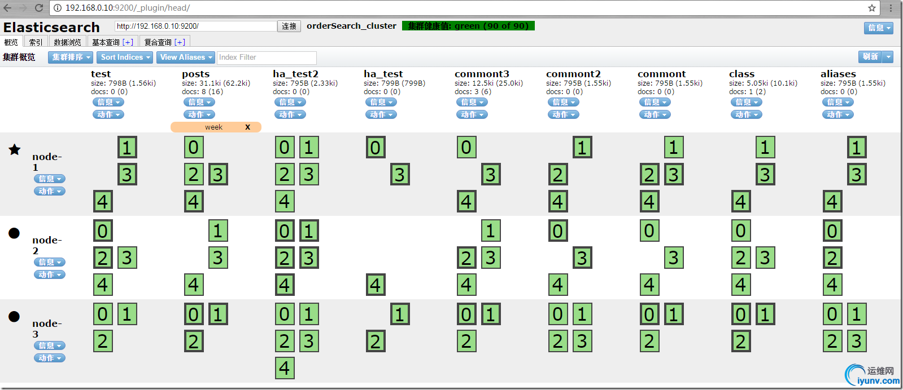Viewport: 903px width, 390px height.
Task: Open 信息 dropdown for aliases index
Action: tap(838, 102)
